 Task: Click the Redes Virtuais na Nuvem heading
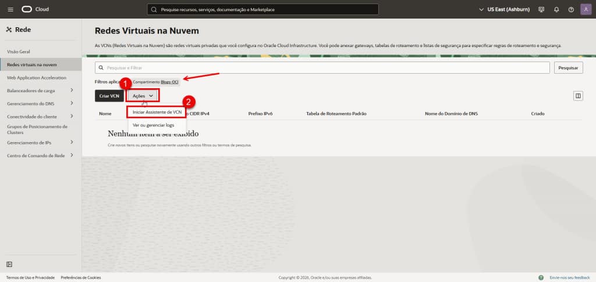[147, 31]
